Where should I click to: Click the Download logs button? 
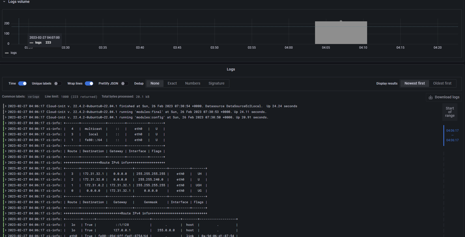click(x=444, y=97)
